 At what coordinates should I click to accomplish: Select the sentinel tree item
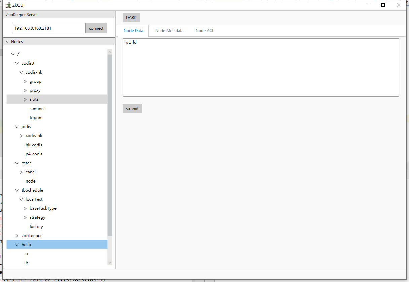coord(37,109)
